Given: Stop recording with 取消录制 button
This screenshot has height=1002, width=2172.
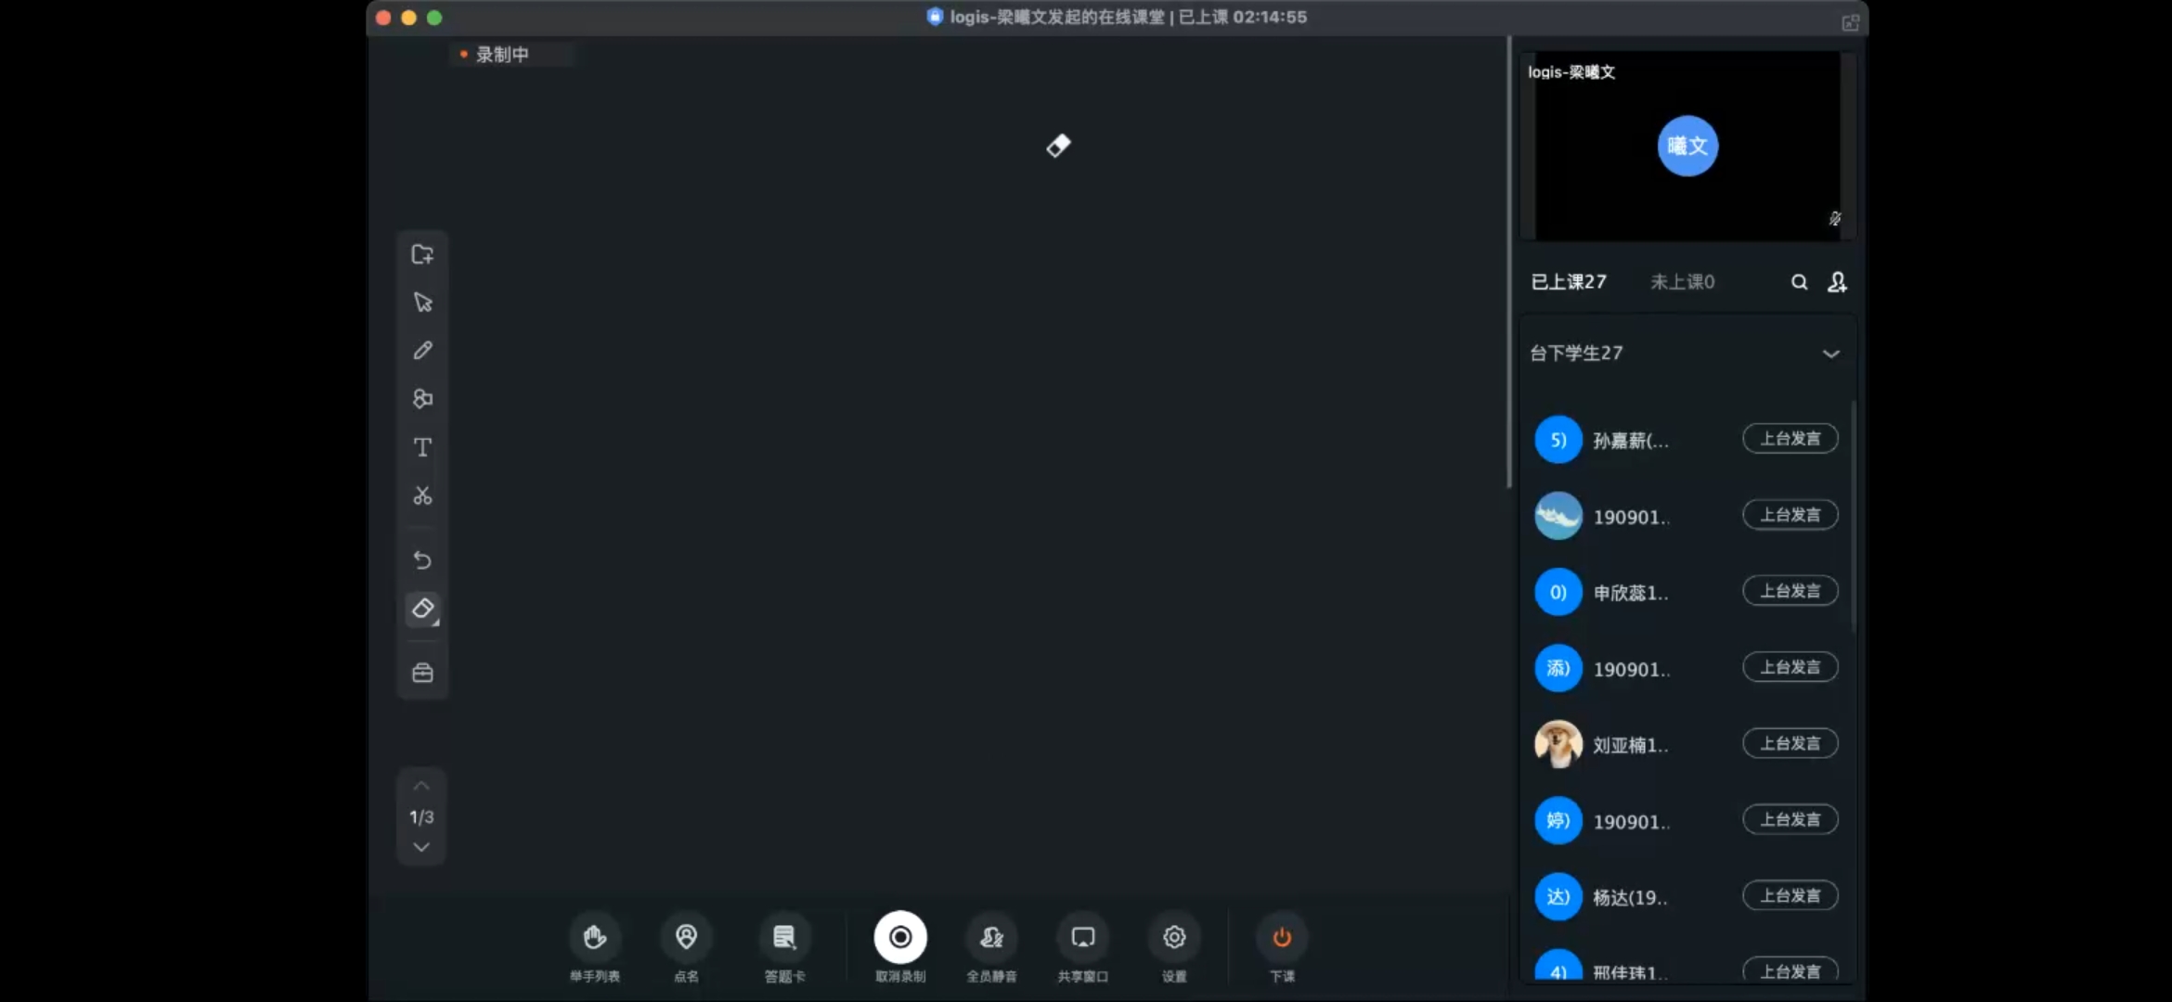Looking at the screenshot, I should [899, 939].
